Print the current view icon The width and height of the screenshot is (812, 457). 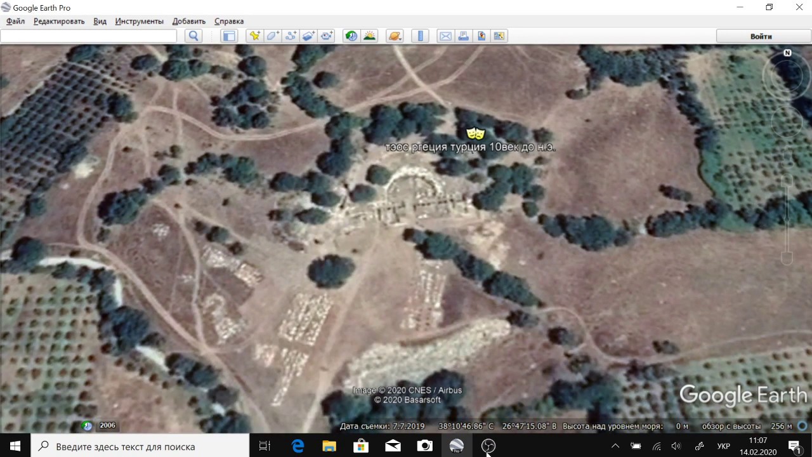point(463,36)
